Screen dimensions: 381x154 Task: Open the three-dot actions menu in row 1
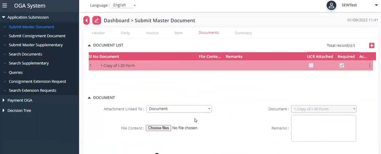[370, 66]
